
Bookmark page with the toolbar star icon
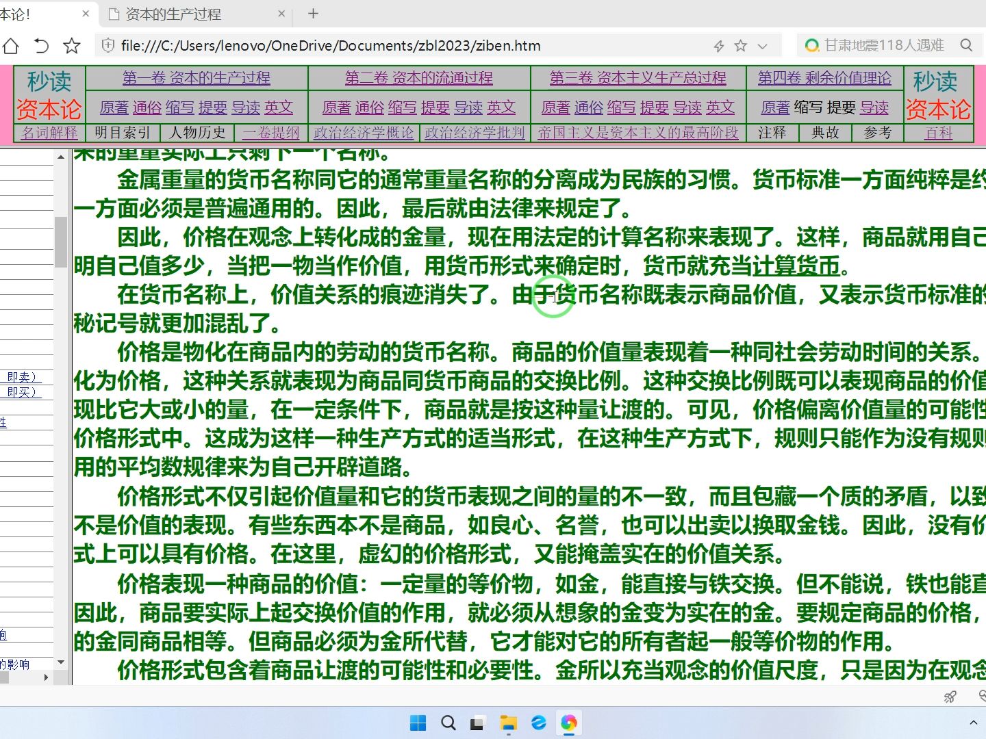click(x=72, y=46)
